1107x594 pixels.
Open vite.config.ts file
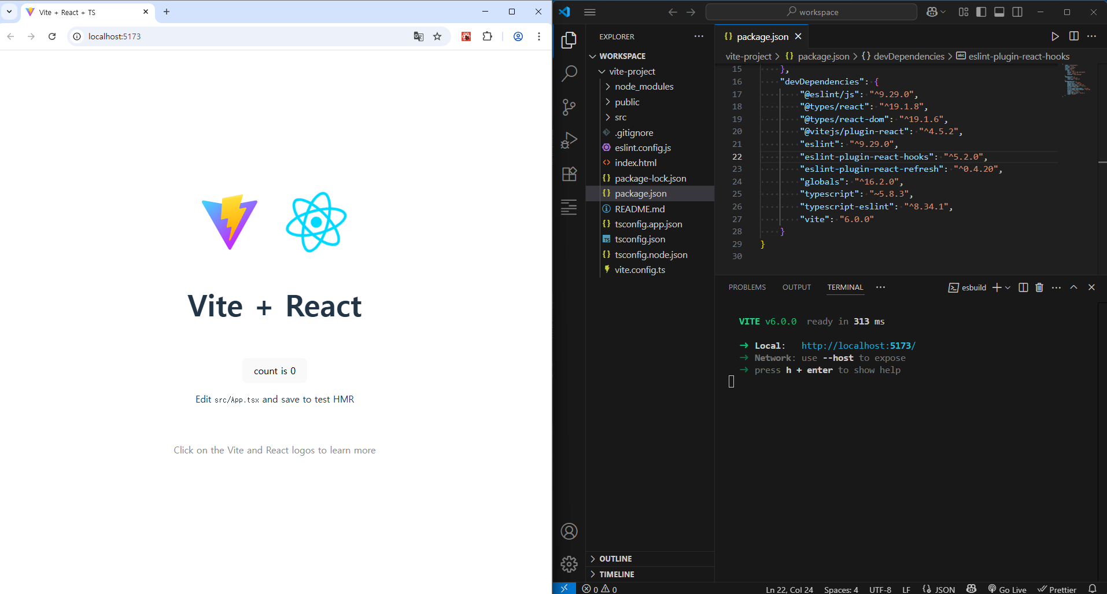(x=640, y=270)
